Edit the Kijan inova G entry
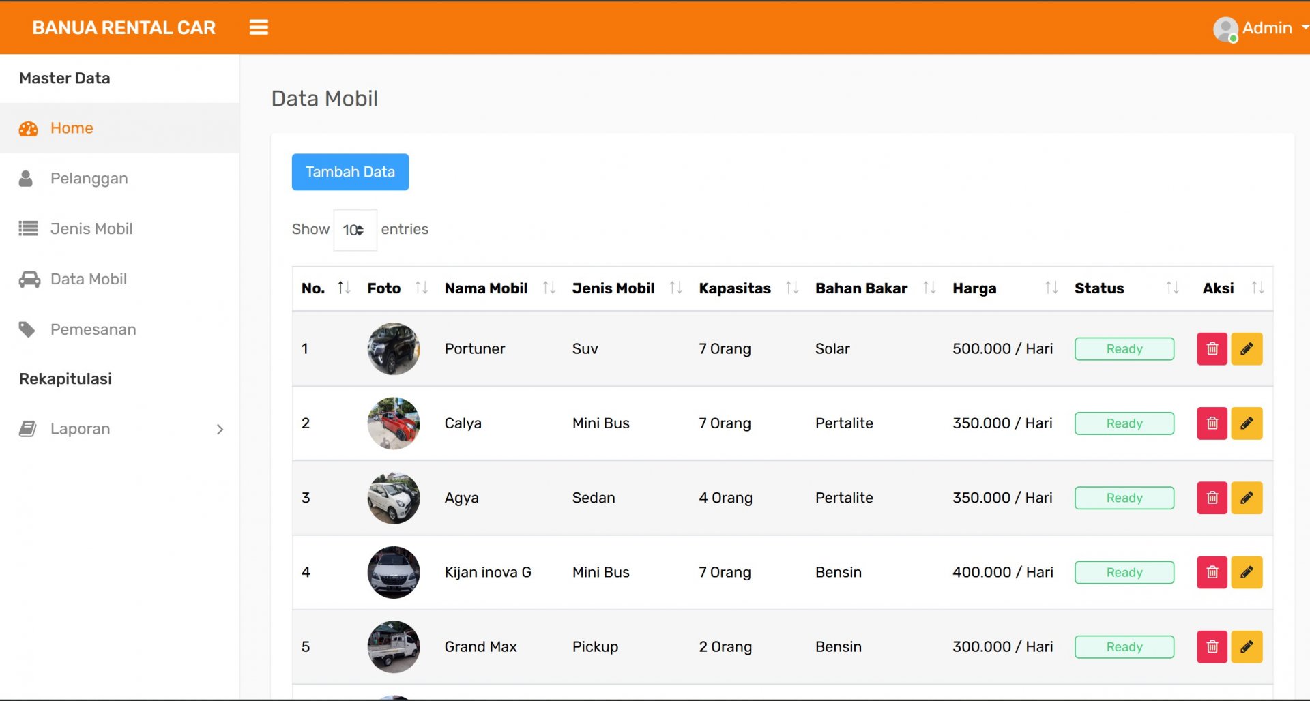 tap(1247, 572)
